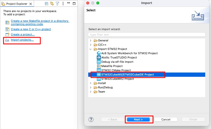
Task: Expand the C/C++ folder
Action: point(91,45)
